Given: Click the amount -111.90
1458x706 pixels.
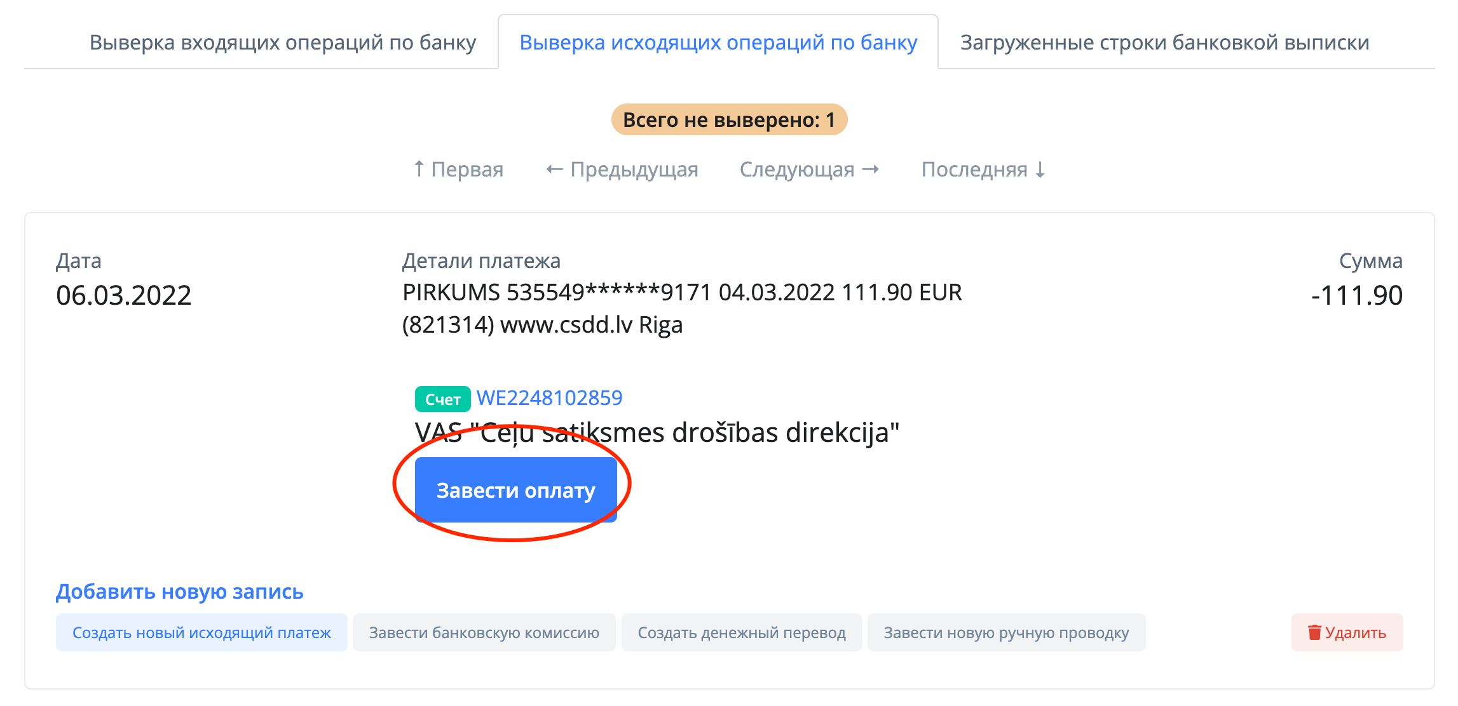Looking at the screenshot, I should click(1356, 295).
